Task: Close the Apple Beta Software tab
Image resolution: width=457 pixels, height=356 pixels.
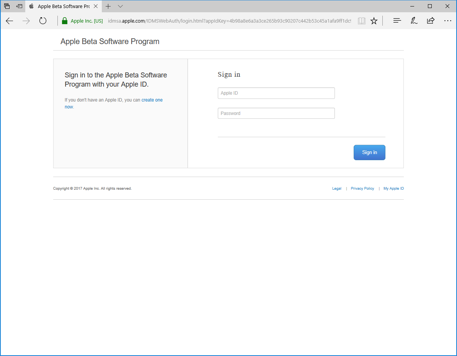Action: [x=96, y=7]
